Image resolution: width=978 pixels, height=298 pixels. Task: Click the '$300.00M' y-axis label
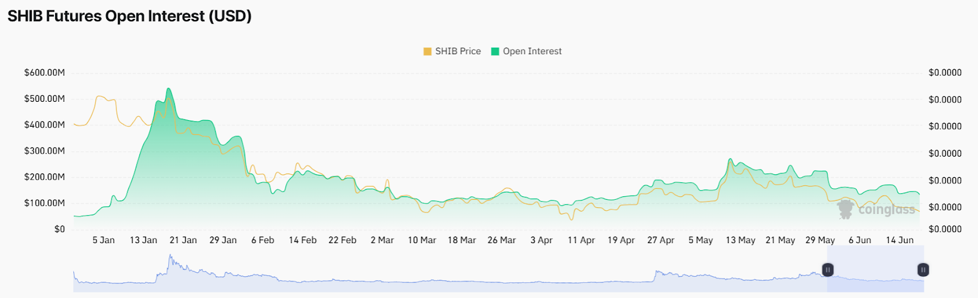click(45, 151)
